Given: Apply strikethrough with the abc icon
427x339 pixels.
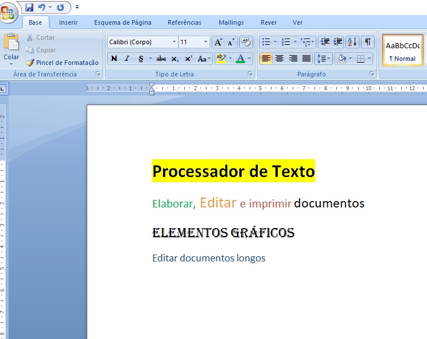Looking at the screenshot, I should (x=161, y=59).
